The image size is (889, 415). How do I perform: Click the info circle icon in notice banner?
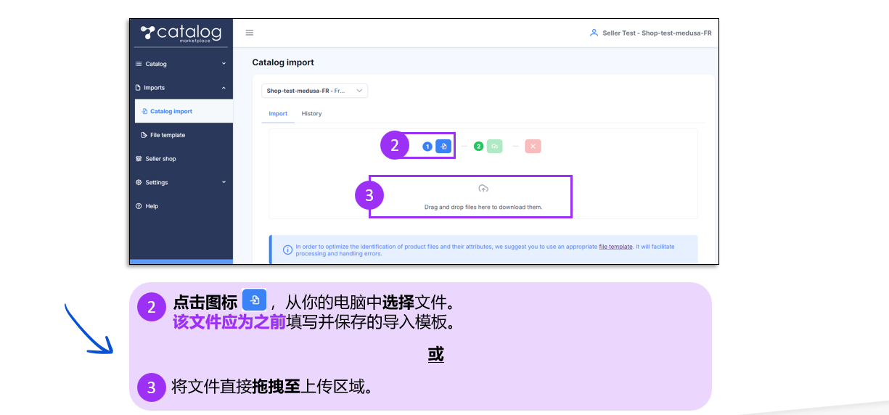287,250
